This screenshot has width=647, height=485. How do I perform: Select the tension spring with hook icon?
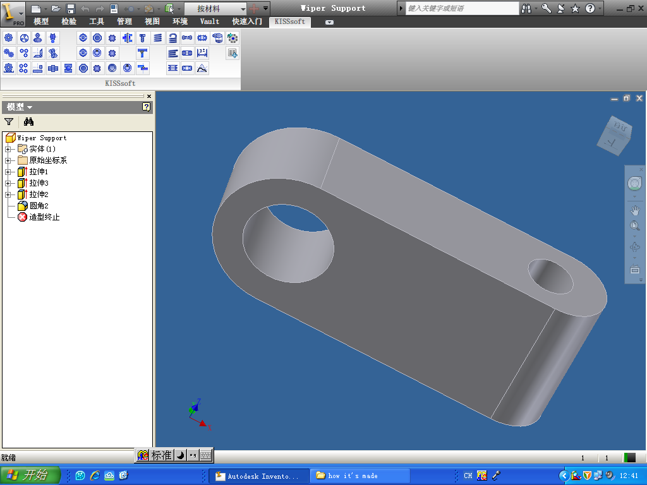173,38
